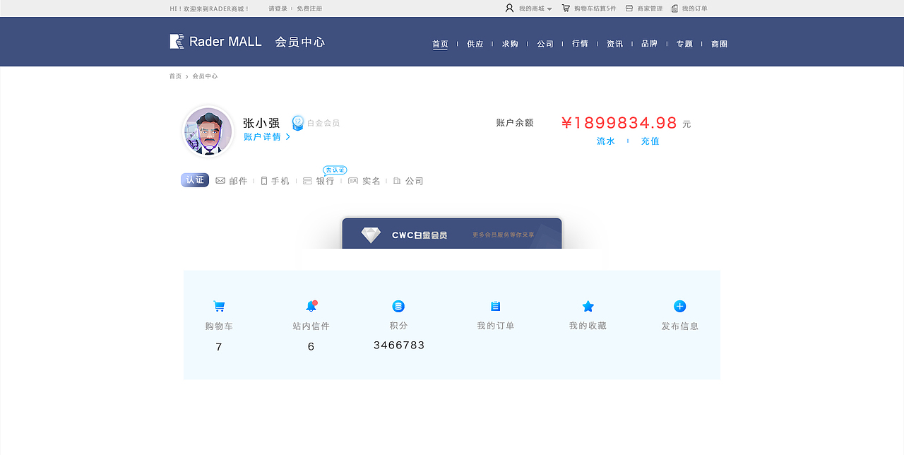
Task: Open 供应 navigation item
Action: coord(475,44)
